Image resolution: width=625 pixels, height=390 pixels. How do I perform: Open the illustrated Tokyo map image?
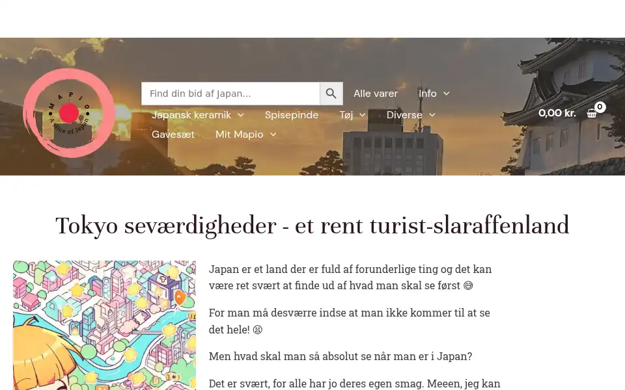point(104,325)
